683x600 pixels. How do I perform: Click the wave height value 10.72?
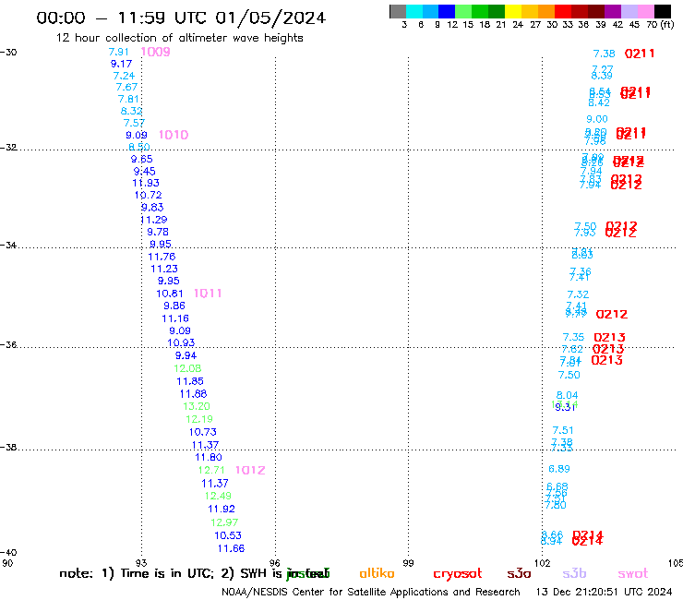point(148,195)
